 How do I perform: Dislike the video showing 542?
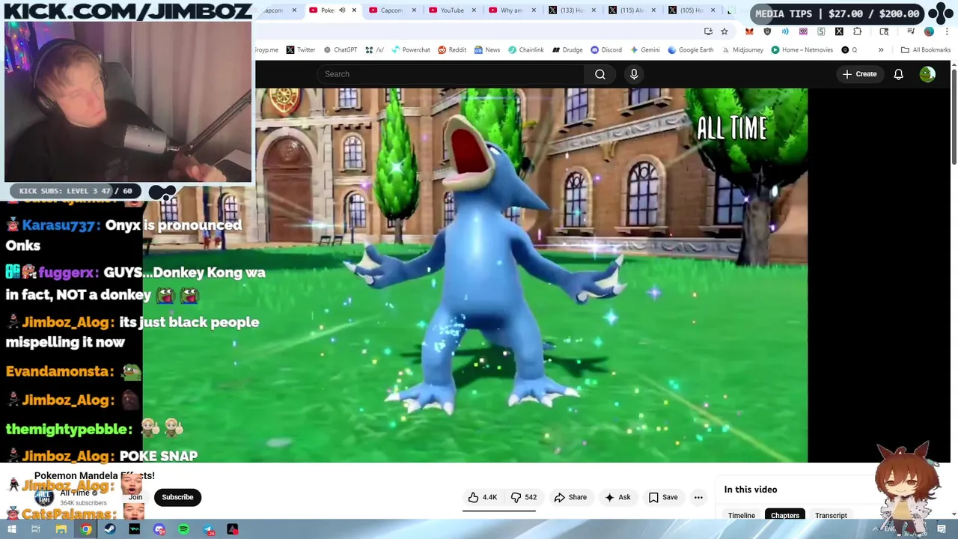pyautogui.click(x=523, y=497)
